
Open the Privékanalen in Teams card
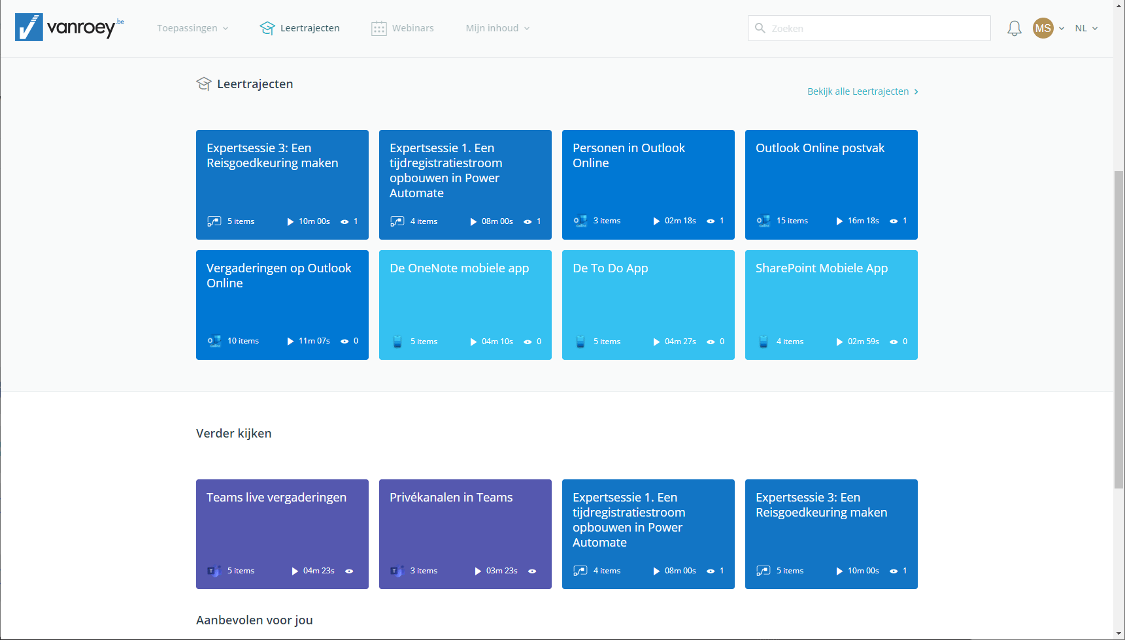click(x=465, y=534)
